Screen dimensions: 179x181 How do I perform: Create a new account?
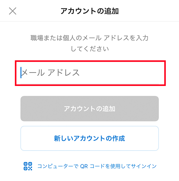(89, 138)
